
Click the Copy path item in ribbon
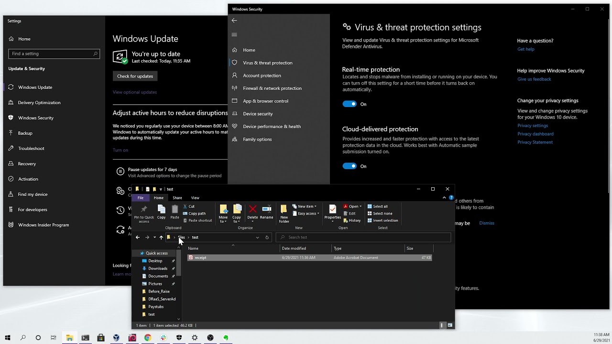[x=194, y=214]
